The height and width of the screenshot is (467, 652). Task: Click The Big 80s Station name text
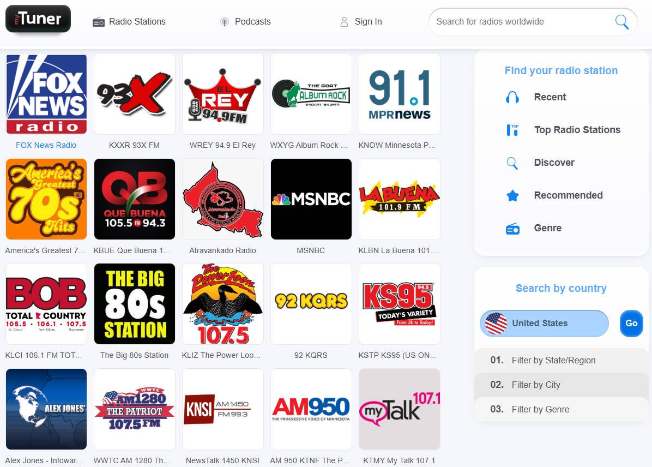tap(134, 356)
